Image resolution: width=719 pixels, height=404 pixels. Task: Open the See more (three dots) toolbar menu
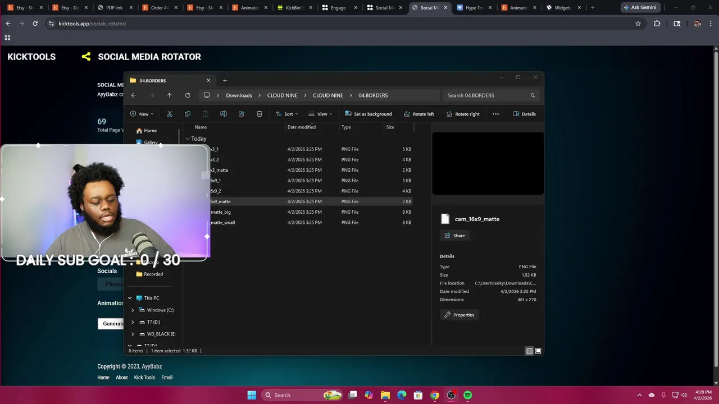[495, 114]
